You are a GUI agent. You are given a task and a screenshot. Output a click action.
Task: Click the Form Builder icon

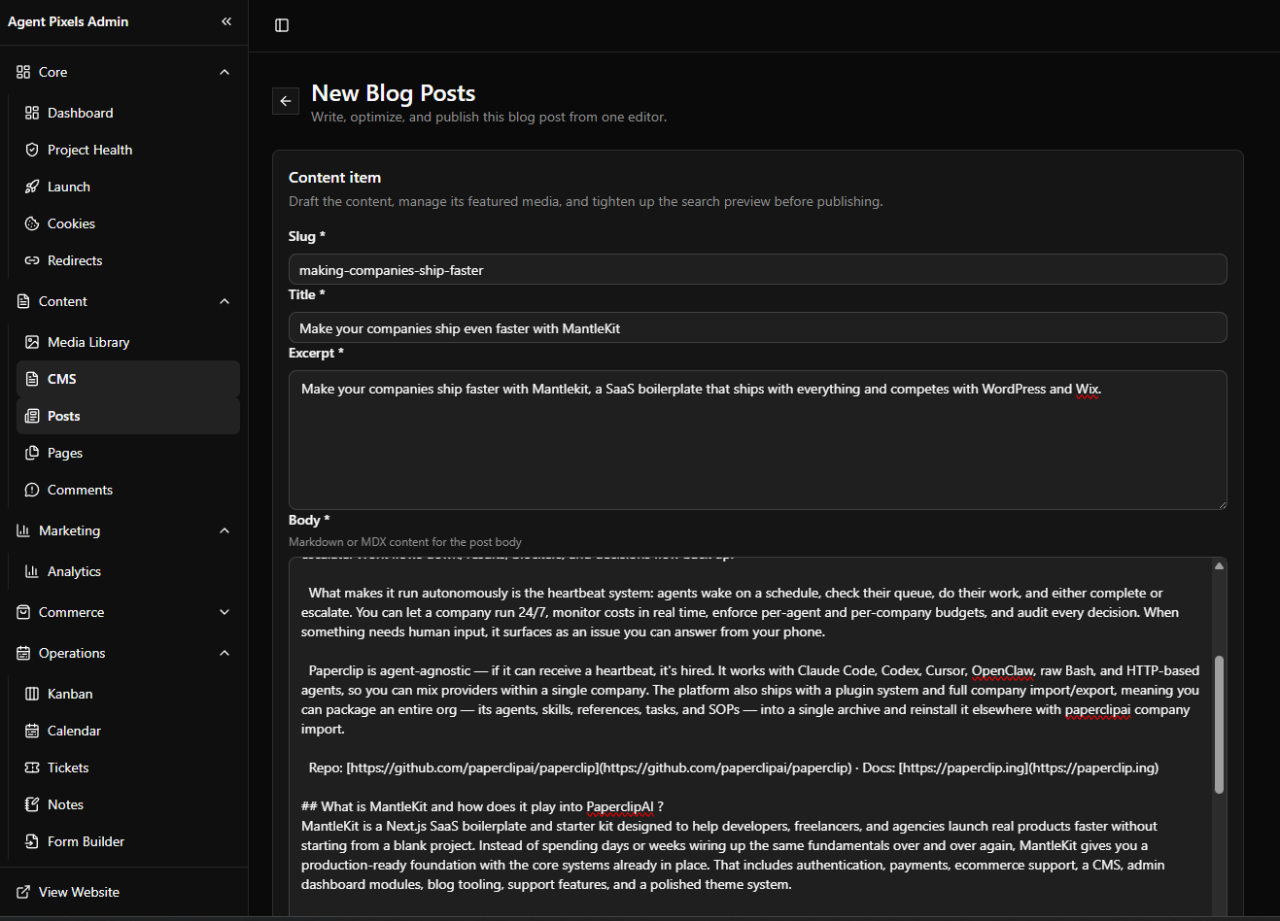click(32, 841)
